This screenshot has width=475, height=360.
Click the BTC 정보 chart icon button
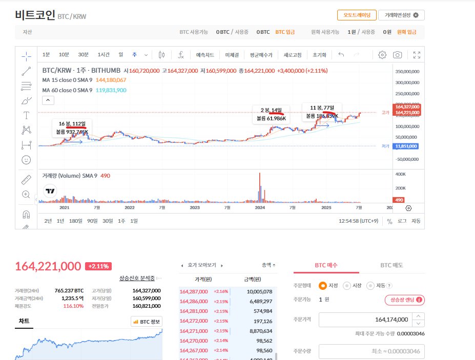pyautogui.click(x=147, y=322)
